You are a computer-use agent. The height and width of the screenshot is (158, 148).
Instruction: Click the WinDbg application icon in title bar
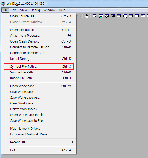(3, 4)
